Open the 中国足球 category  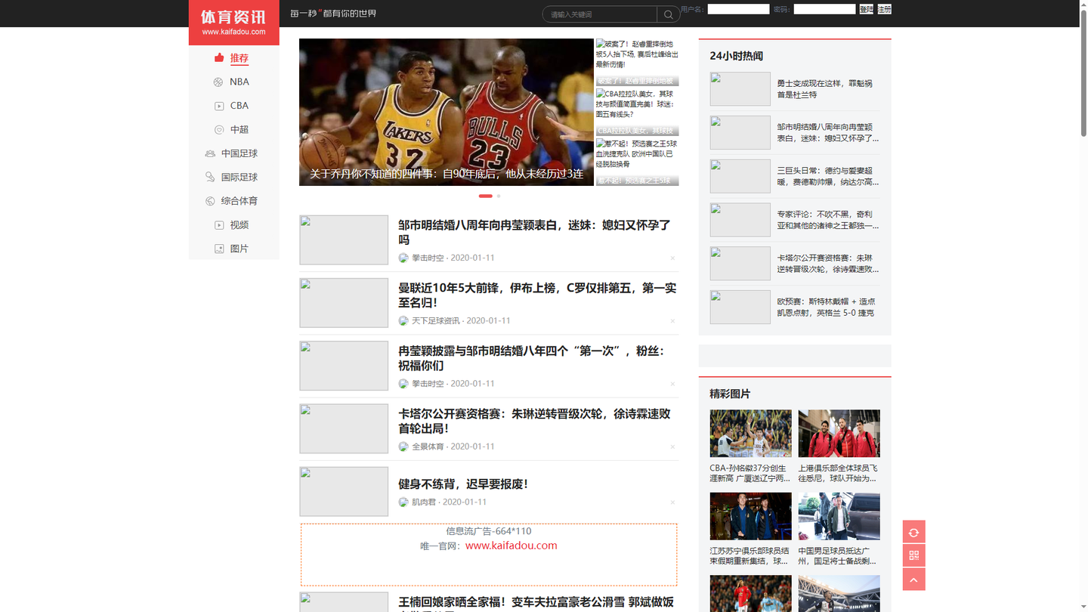click(240, 153)
